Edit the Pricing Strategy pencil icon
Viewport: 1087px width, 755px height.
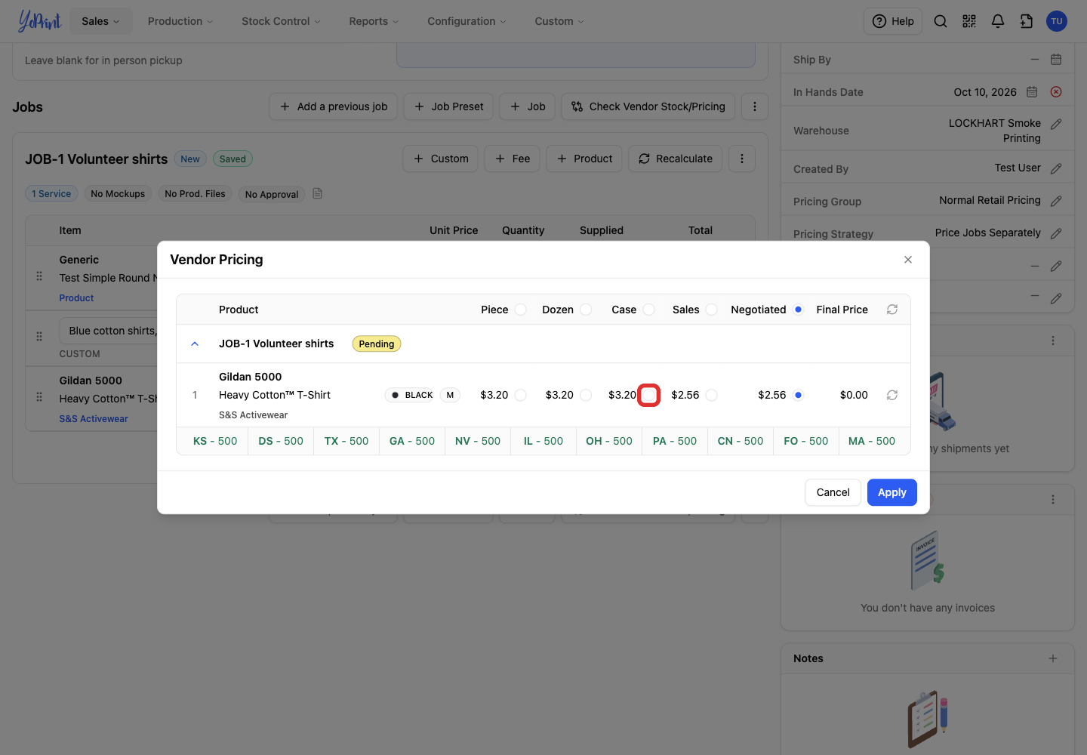(1056, 233)
